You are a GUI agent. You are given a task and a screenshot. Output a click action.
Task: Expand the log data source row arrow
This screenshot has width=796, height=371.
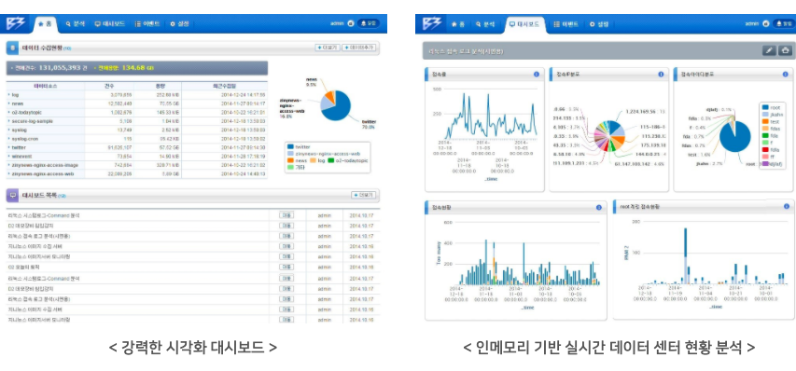[x=9, y=95]
